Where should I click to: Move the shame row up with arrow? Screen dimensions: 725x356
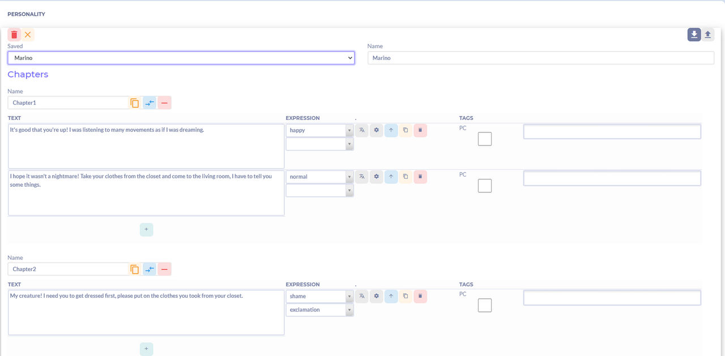tap(391, 296)
